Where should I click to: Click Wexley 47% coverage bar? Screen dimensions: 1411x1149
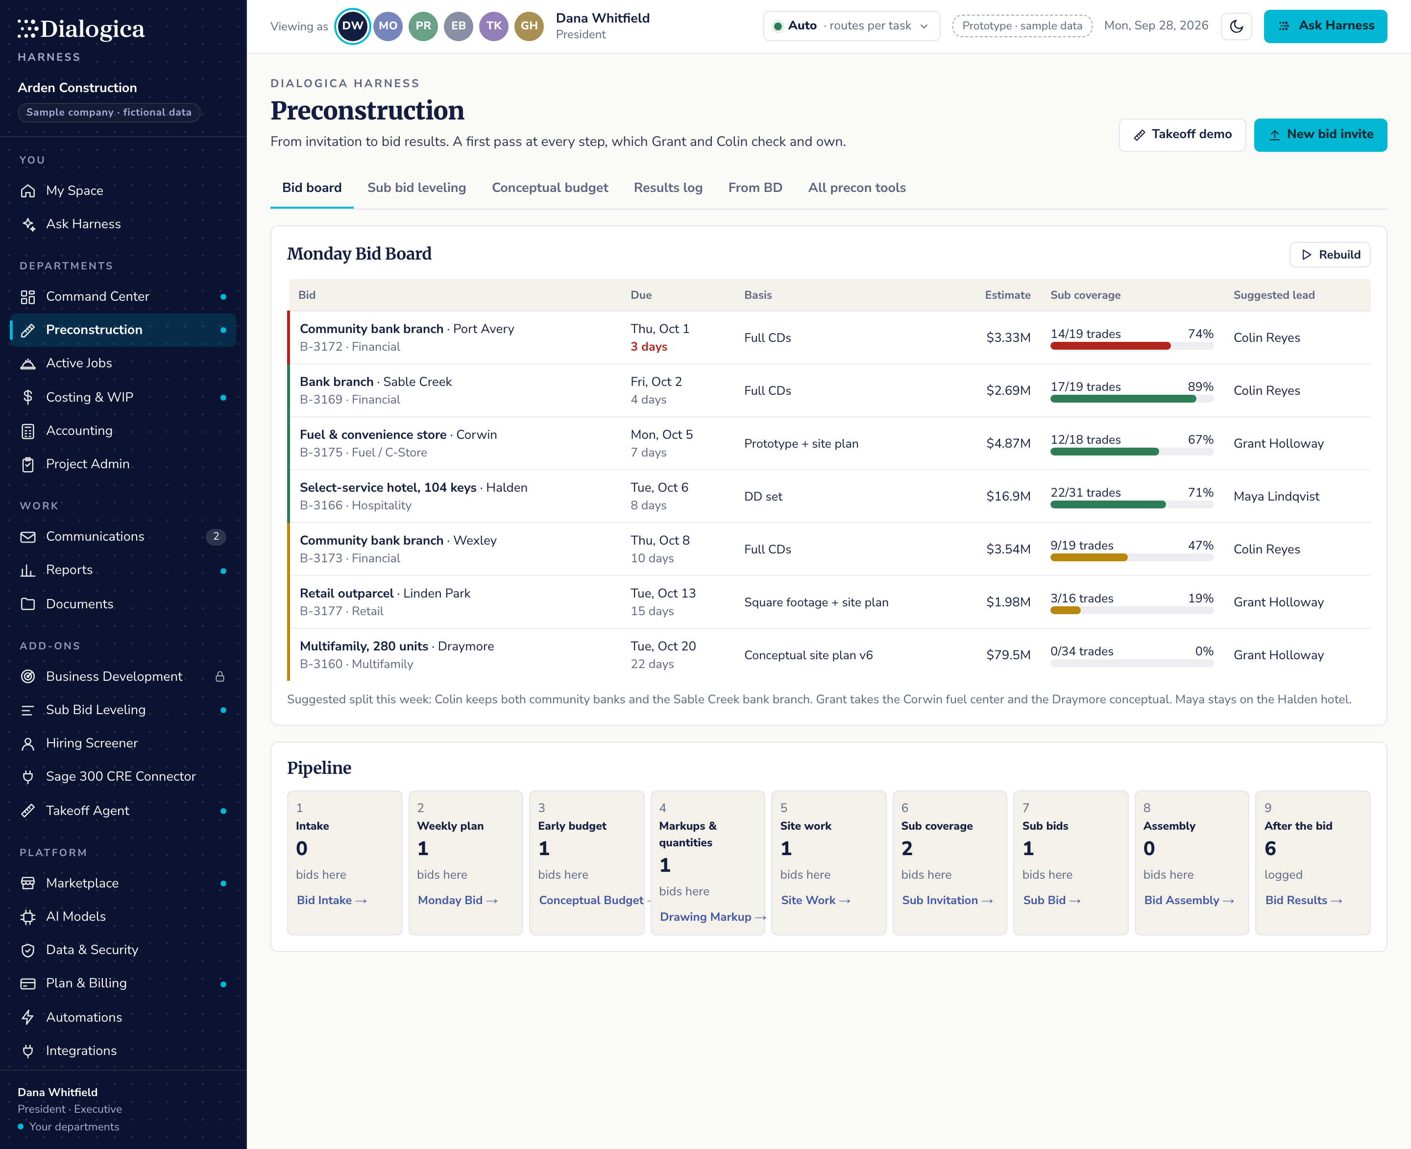pyautogui.click(x=1132, y=558)
